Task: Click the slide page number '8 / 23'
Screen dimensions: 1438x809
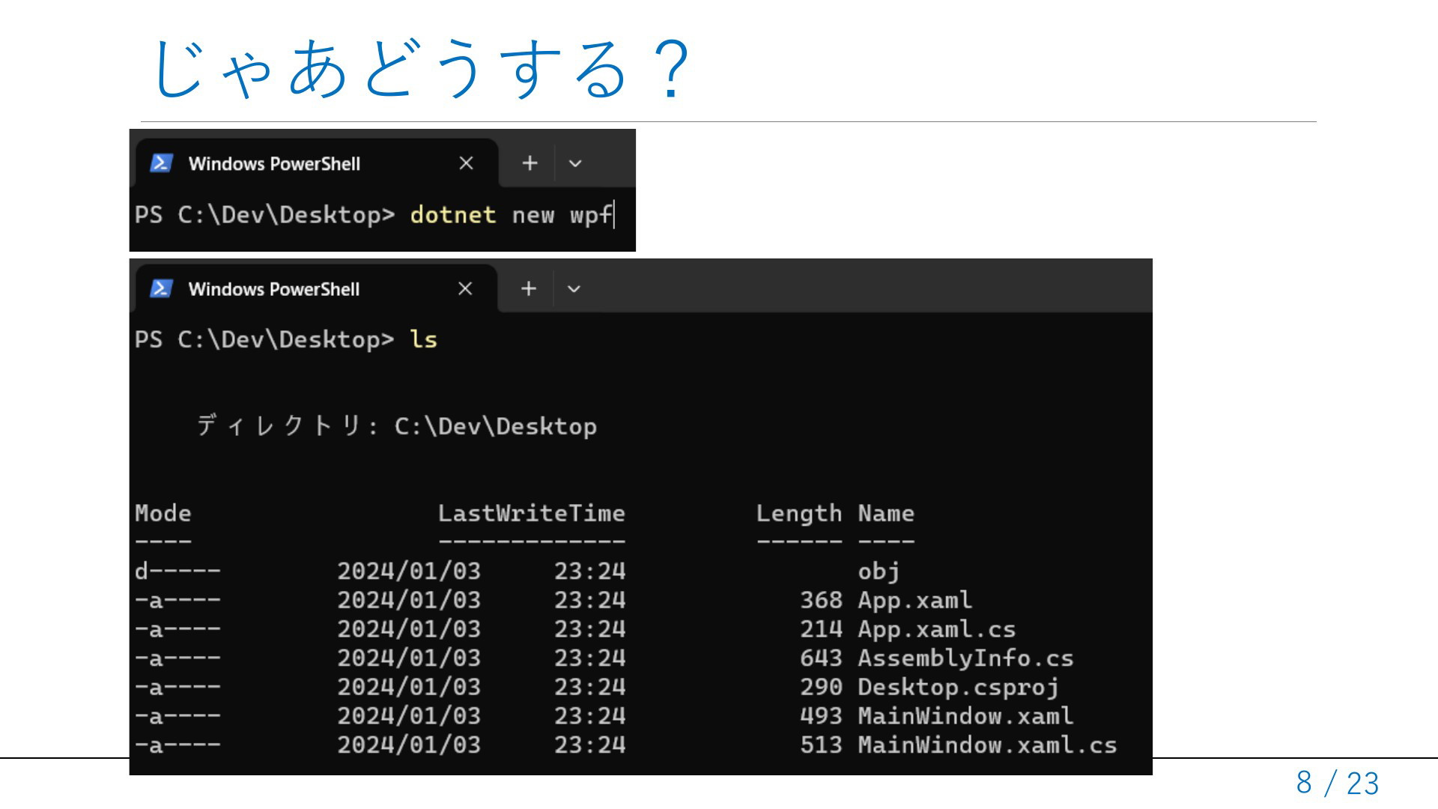Action: (x=1338, y=784)
